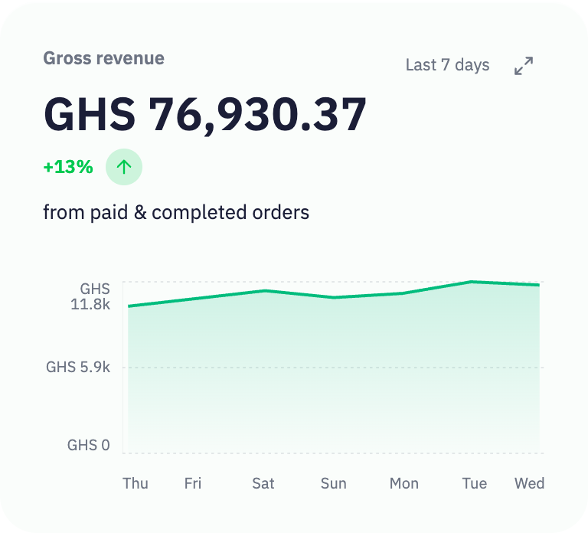
Task: Click the GHS 0 axis label
Action: pyautogui.click(x=89, y=445)
